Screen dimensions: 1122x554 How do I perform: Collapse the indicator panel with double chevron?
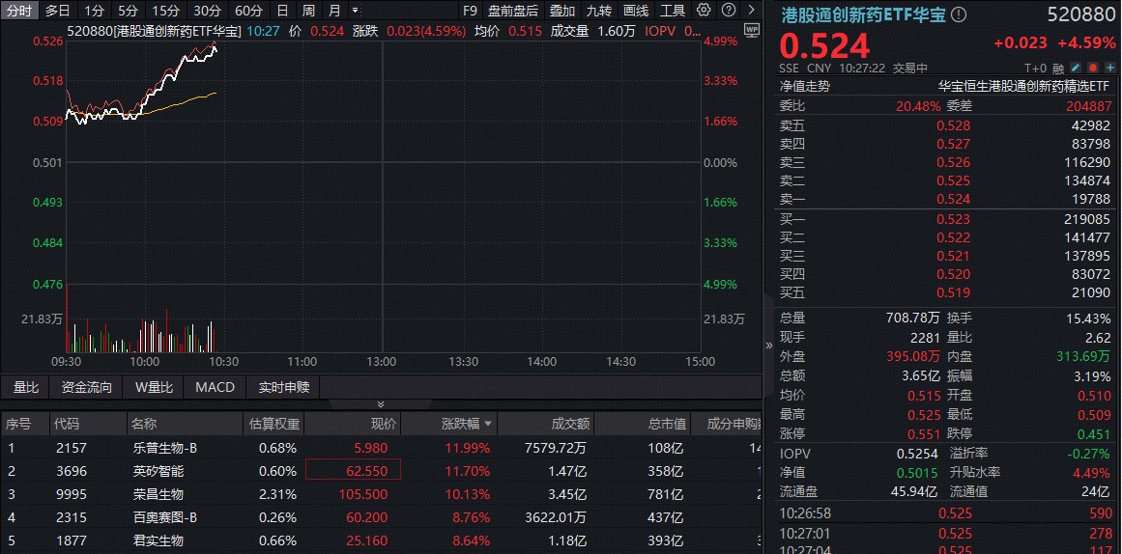(381, 404)
